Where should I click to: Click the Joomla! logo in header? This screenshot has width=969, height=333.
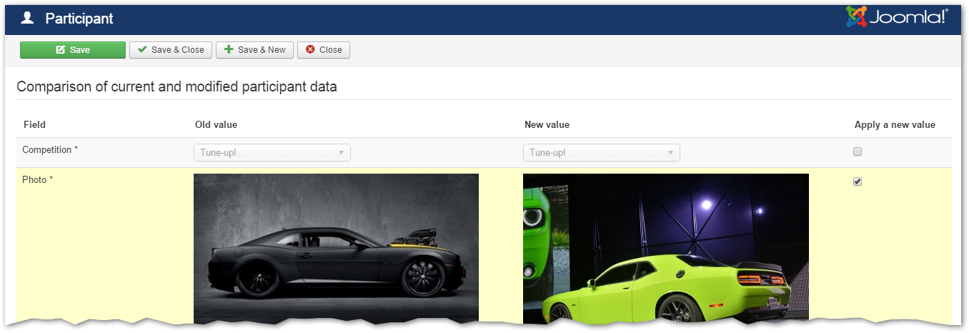(897, 17)
